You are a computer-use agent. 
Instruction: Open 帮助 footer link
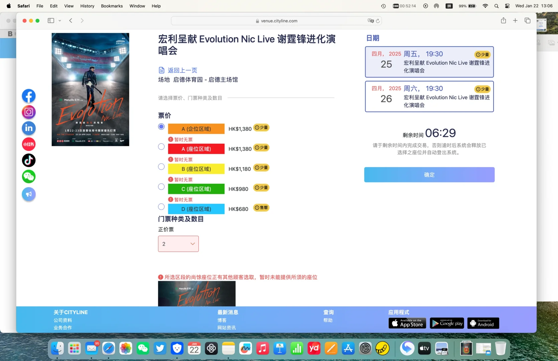[328, 320]
